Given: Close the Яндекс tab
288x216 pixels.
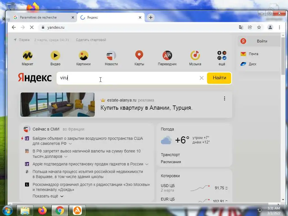Looking at the screenshot, I should 140,17.
